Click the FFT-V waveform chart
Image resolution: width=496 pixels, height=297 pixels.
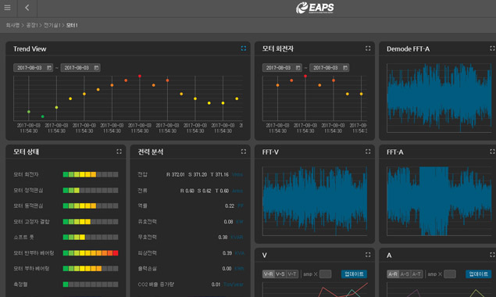coord(315,201)
